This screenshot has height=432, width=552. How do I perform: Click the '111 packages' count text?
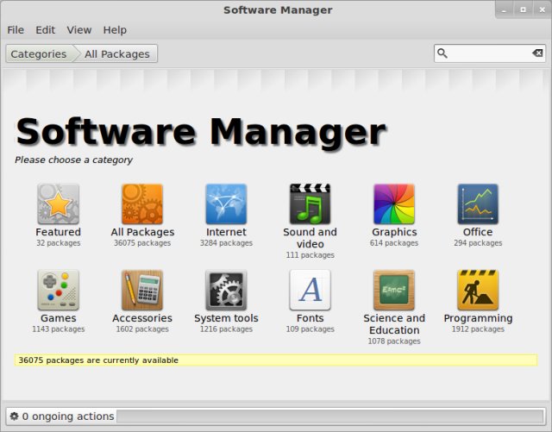(310, 255)
